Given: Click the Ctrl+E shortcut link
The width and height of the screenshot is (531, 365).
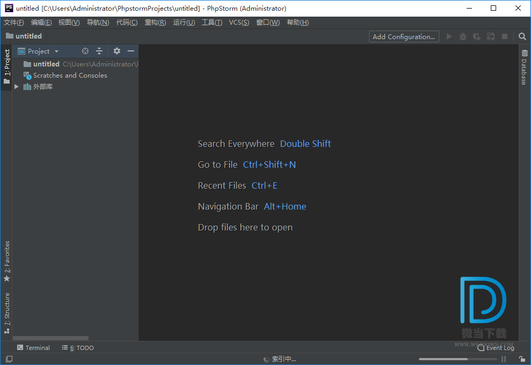Looking at the screenshot, I should [x=264, y=185].
